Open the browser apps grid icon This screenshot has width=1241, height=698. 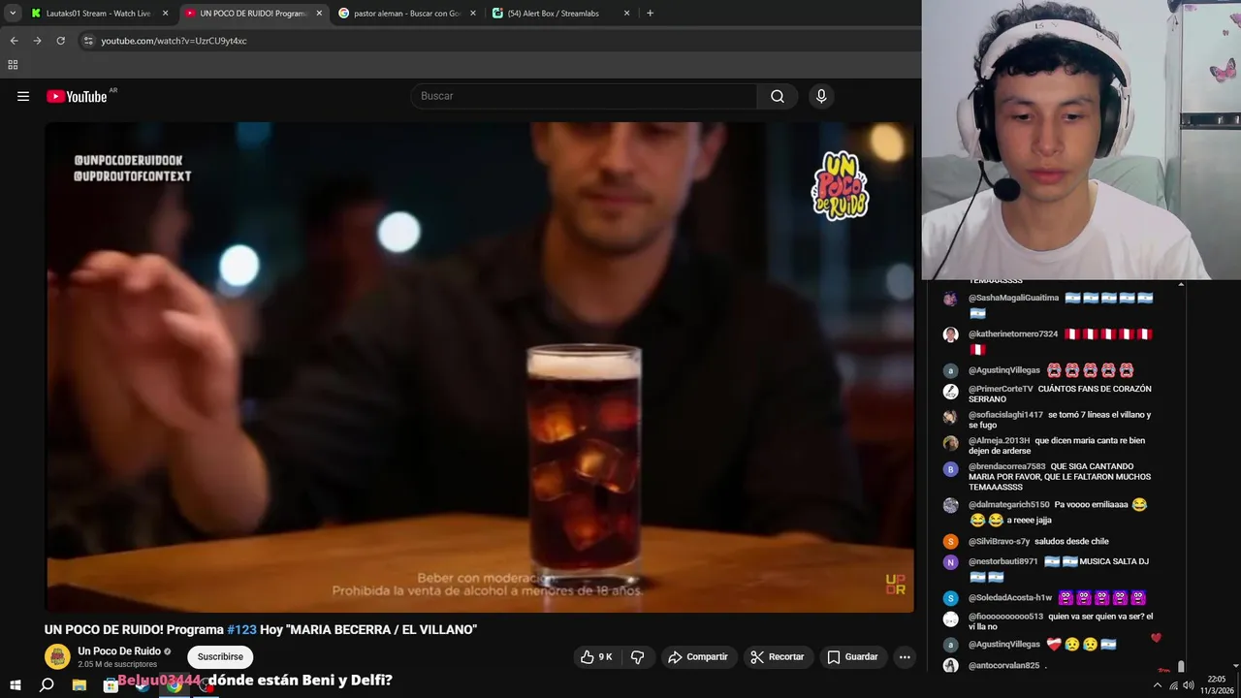[13, 65]
